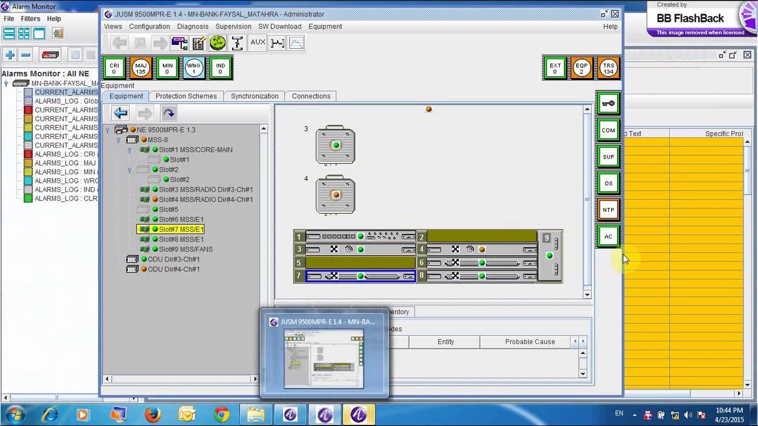Open Google Chrome from the taskbar

[222, 414]
